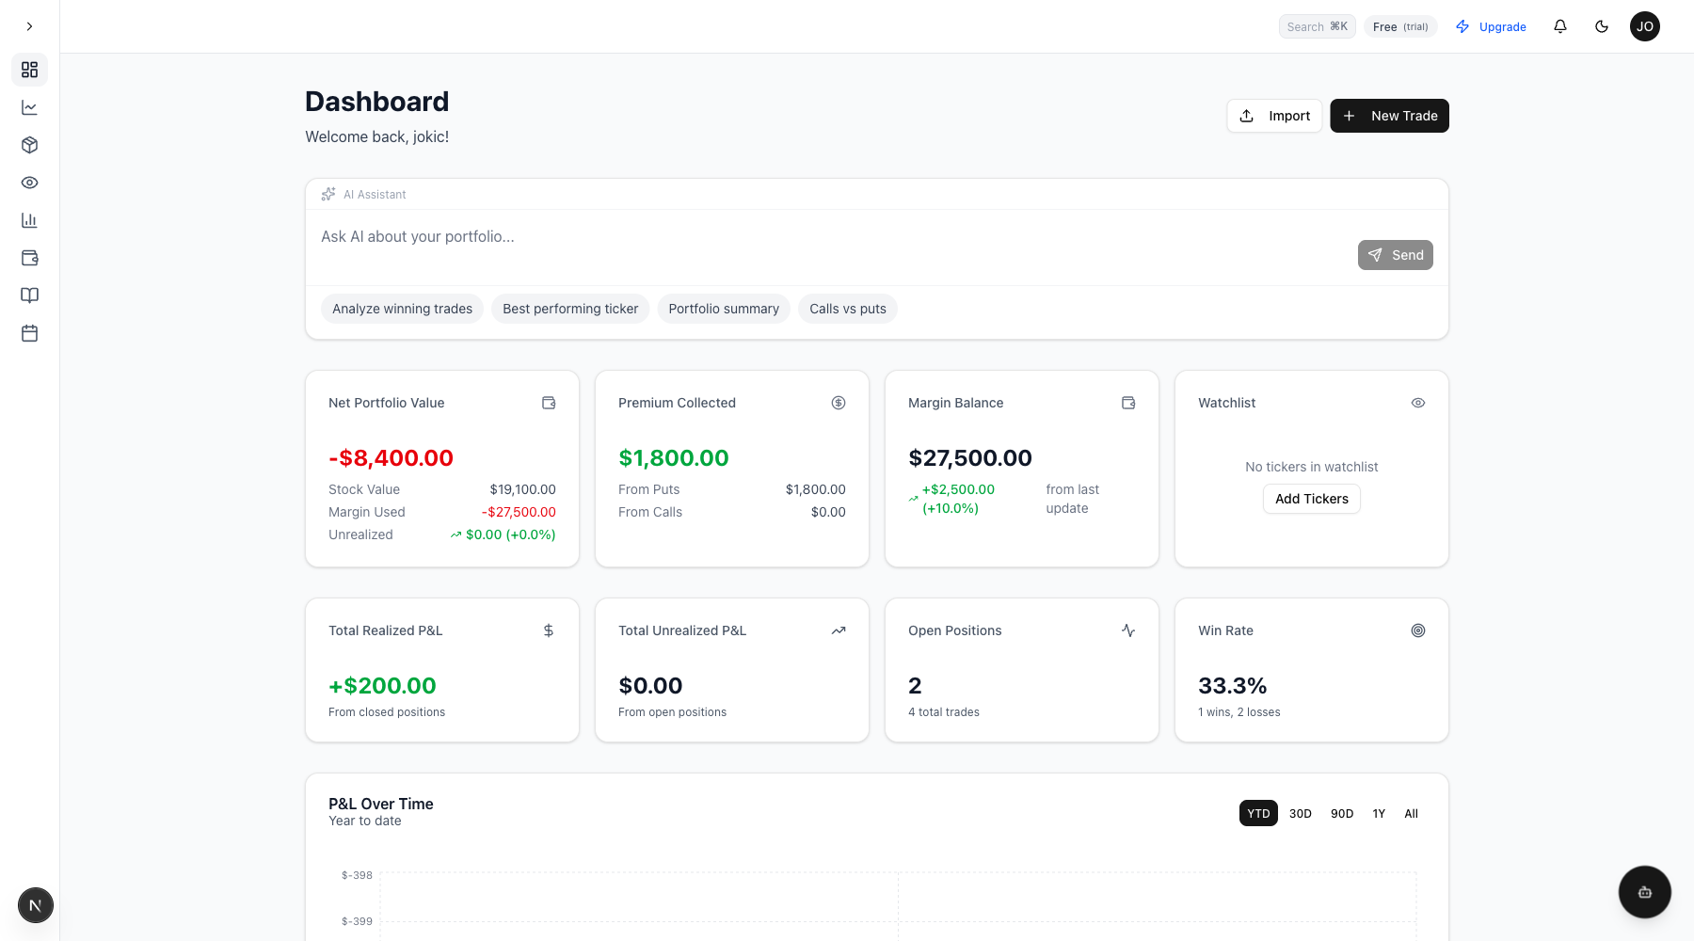Select the YTD chart range

[x=1257, y=814]
